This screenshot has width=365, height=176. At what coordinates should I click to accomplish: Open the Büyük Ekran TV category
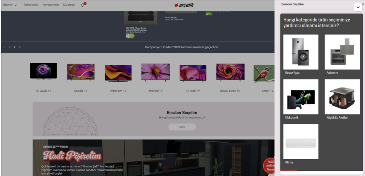(x=230, y=78)
